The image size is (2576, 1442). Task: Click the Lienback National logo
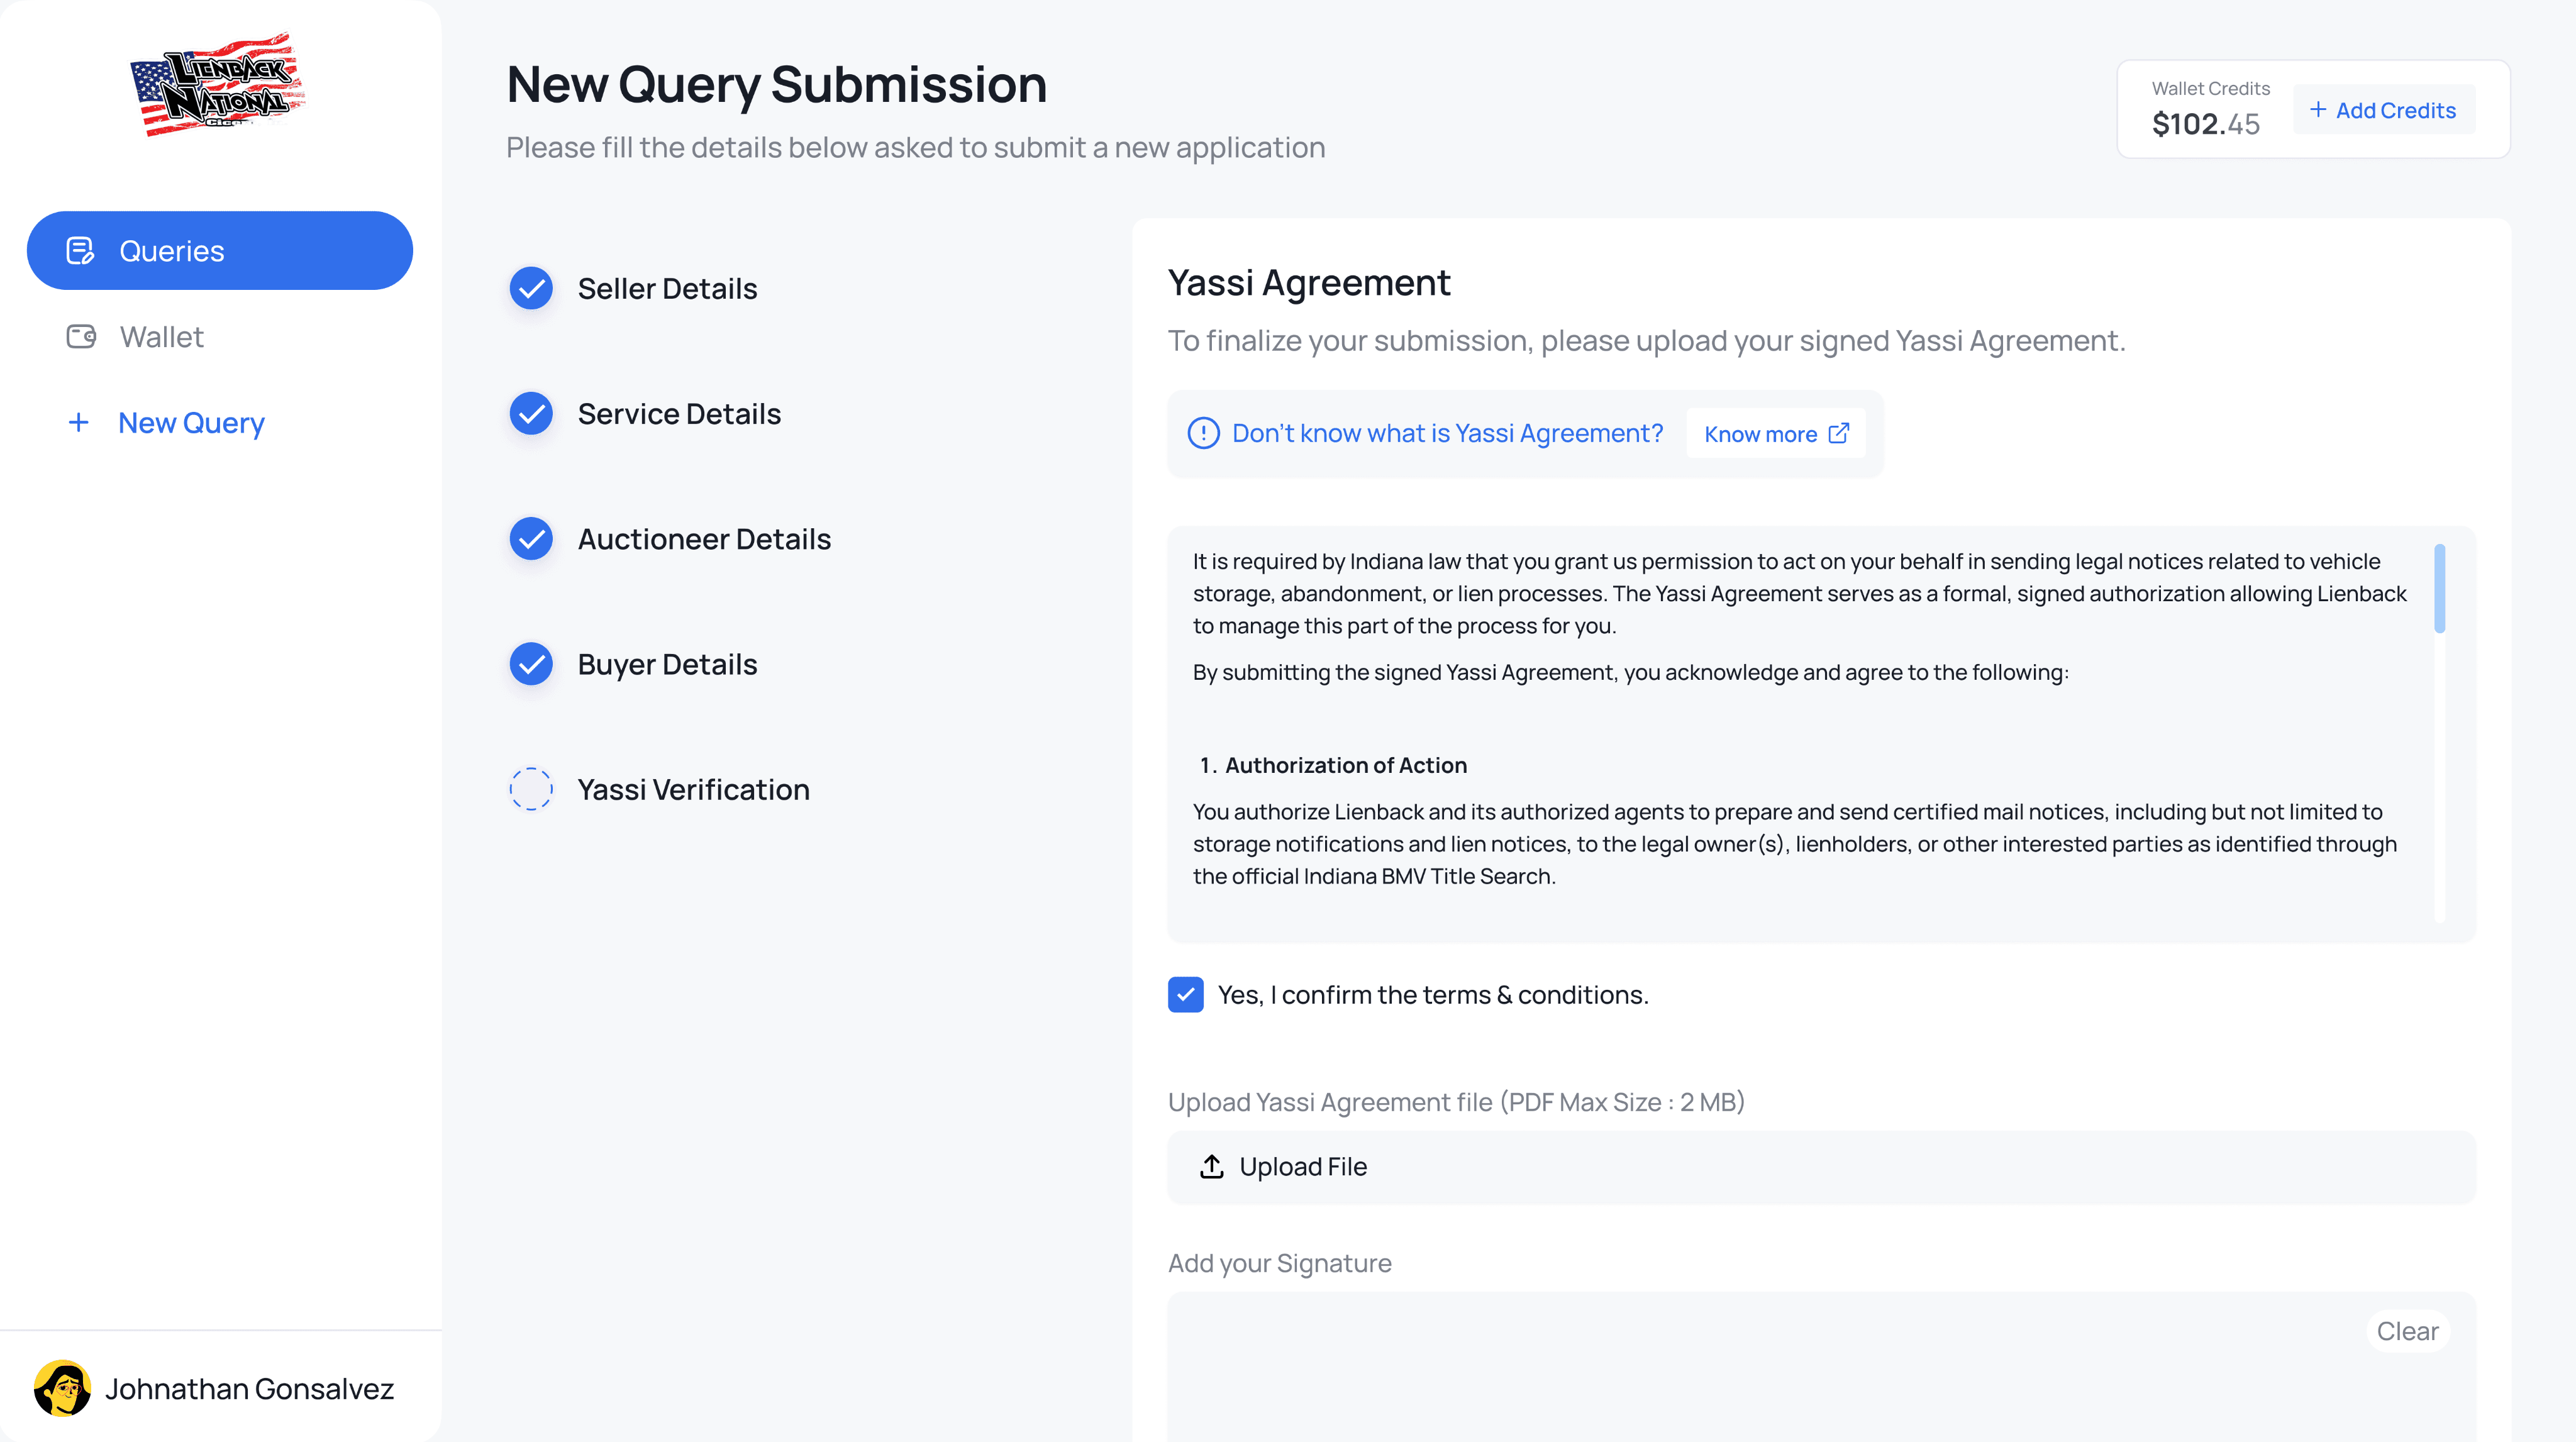tap(217, 84)
